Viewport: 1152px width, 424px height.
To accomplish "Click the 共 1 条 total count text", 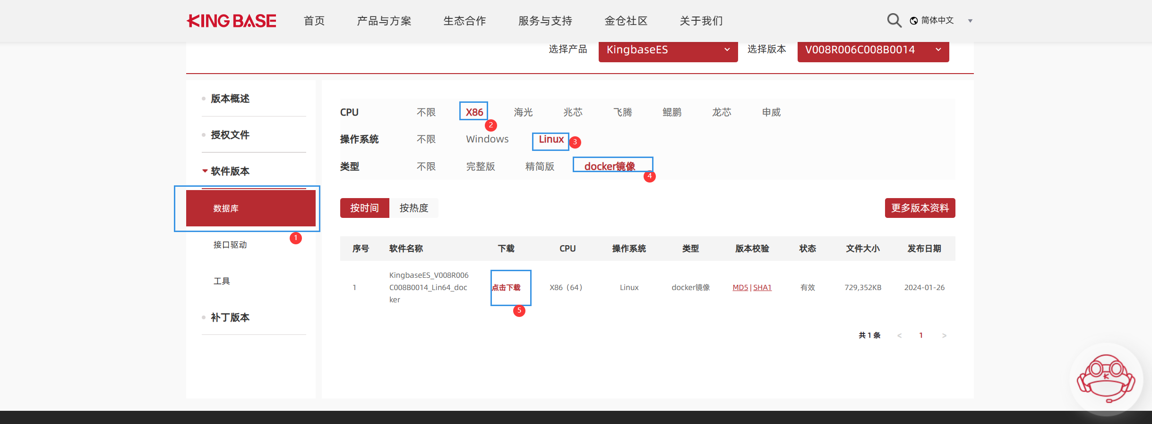I will point(869,335).
